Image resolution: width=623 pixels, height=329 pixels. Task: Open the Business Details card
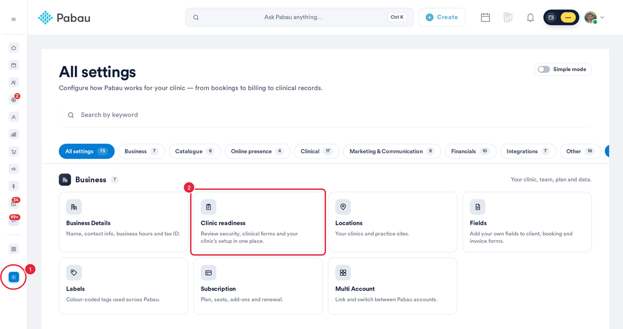(124, 222)
